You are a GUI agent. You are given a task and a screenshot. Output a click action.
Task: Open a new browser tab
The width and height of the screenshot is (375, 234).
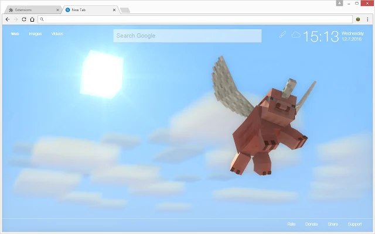point(125,10)
